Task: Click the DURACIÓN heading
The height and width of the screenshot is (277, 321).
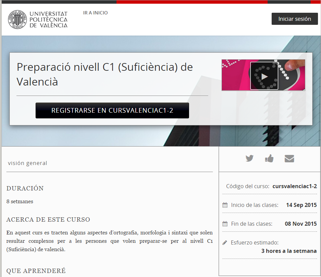Action: coord(25,188)
